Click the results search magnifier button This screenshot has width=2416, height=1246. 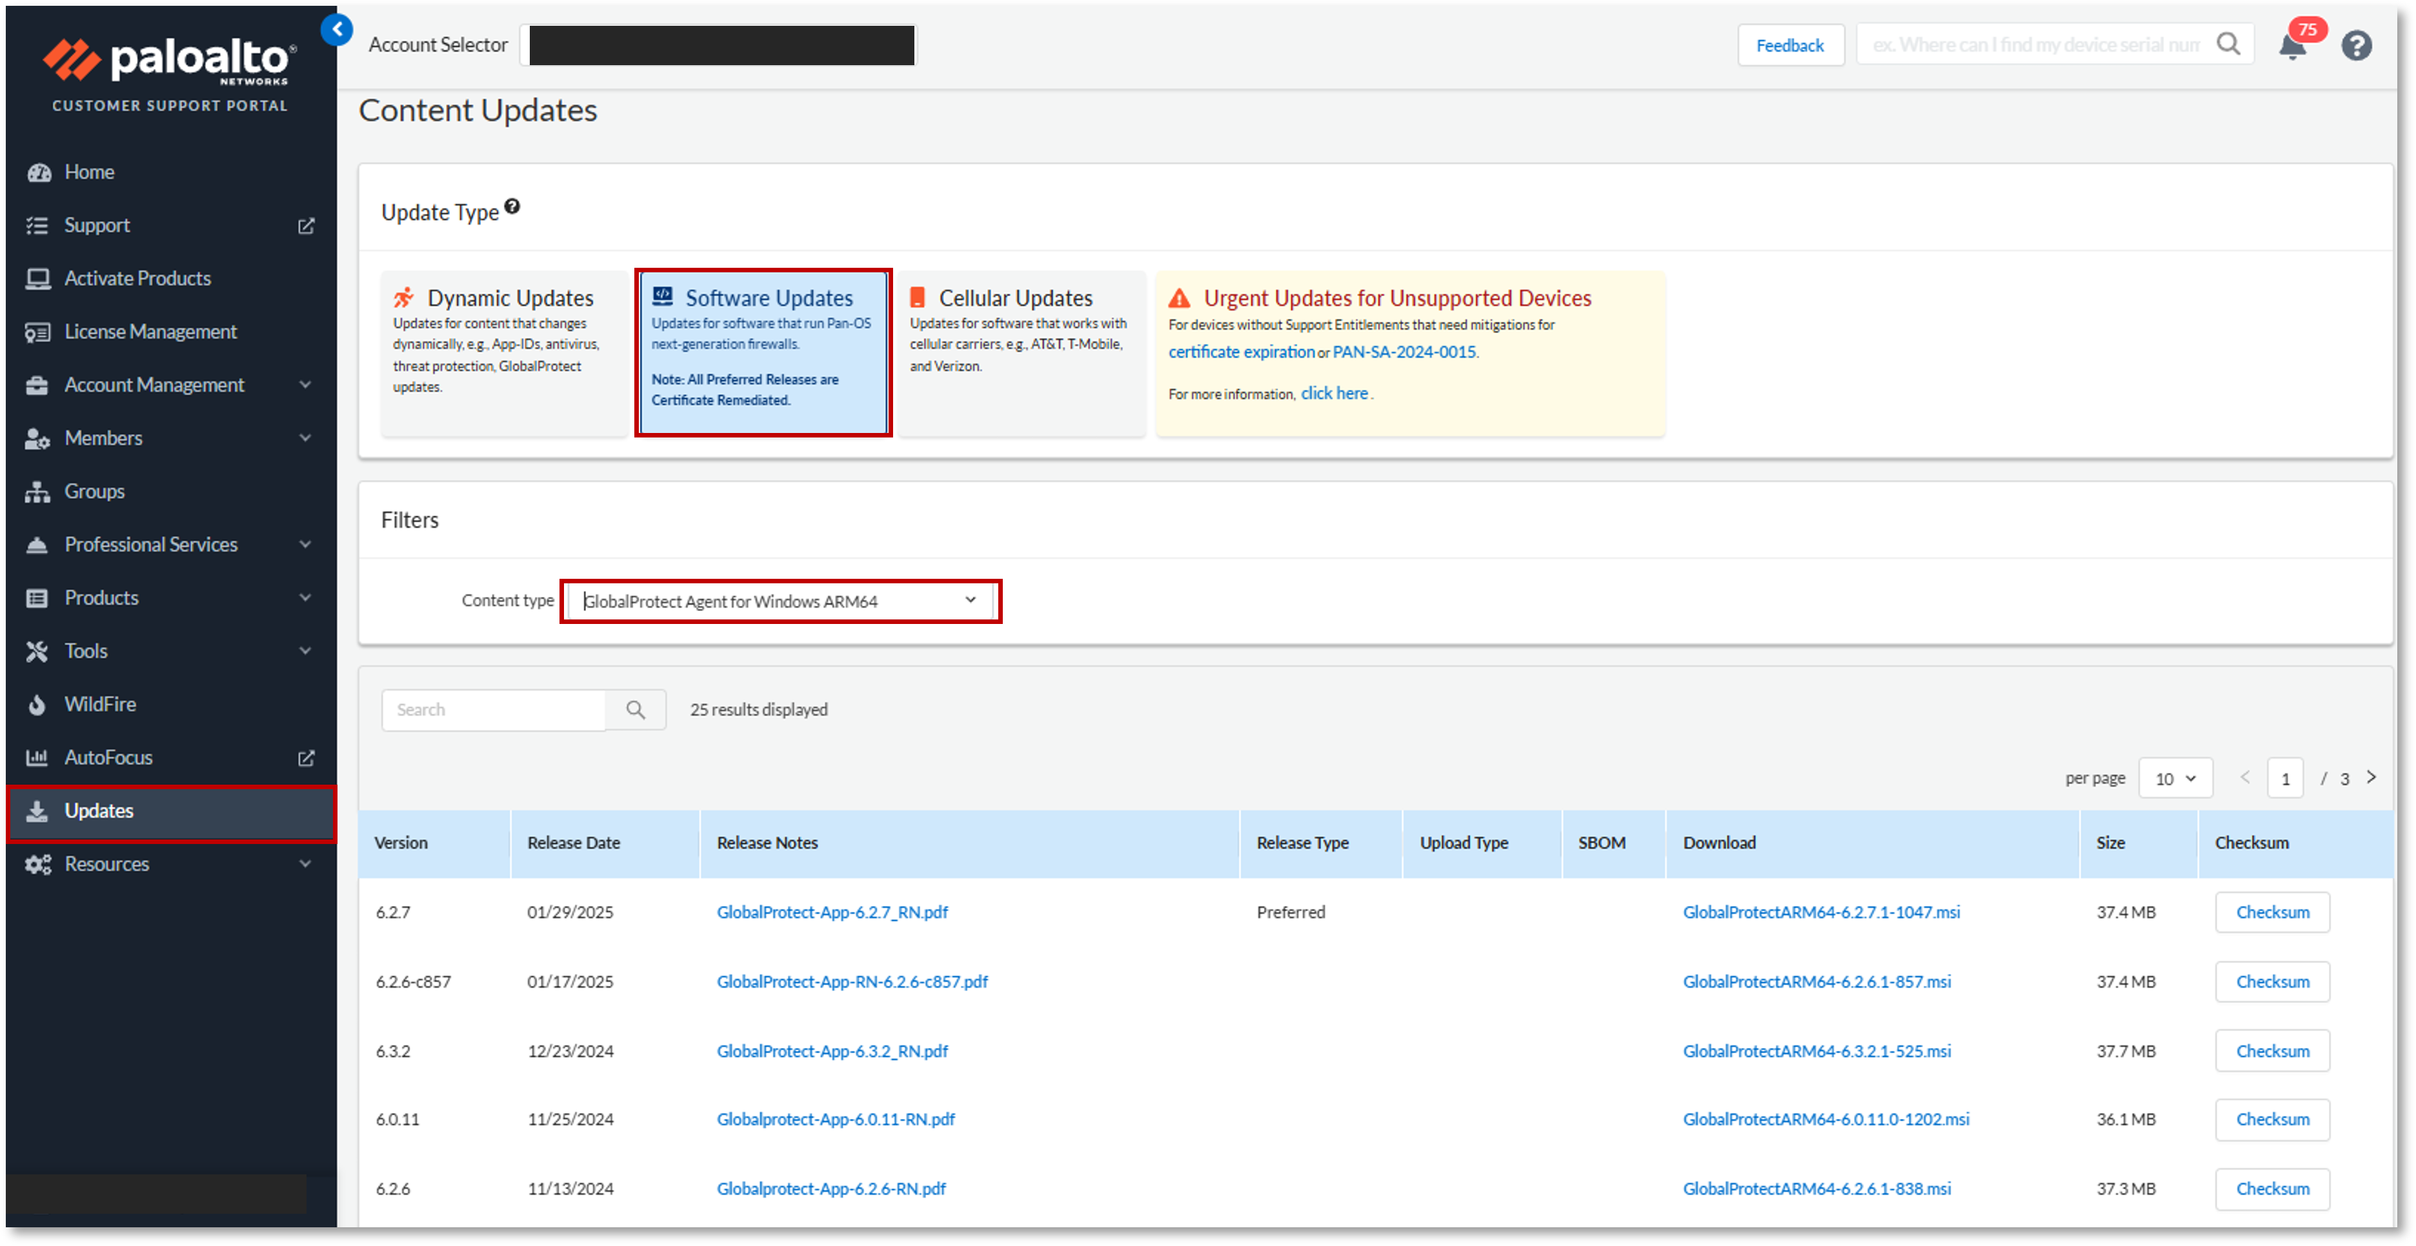pos(636,710)
